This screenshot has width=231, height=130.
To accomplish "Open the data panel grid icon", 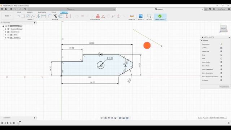I will (2, 9).
